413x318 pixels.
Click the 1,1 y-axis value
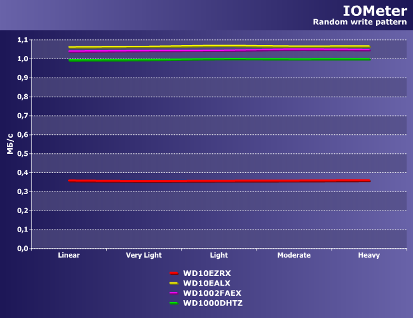coord(23,40)
